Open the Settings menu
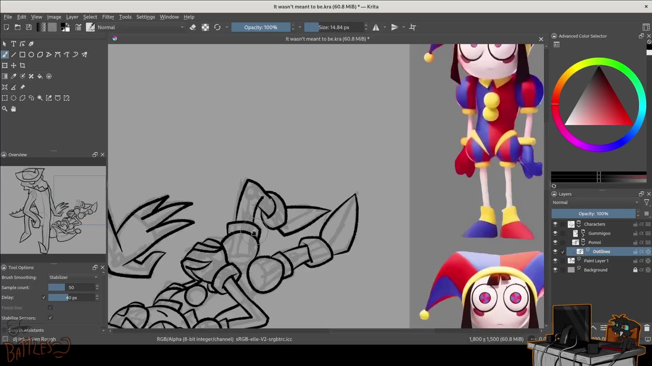 click(x=145, y=17)
